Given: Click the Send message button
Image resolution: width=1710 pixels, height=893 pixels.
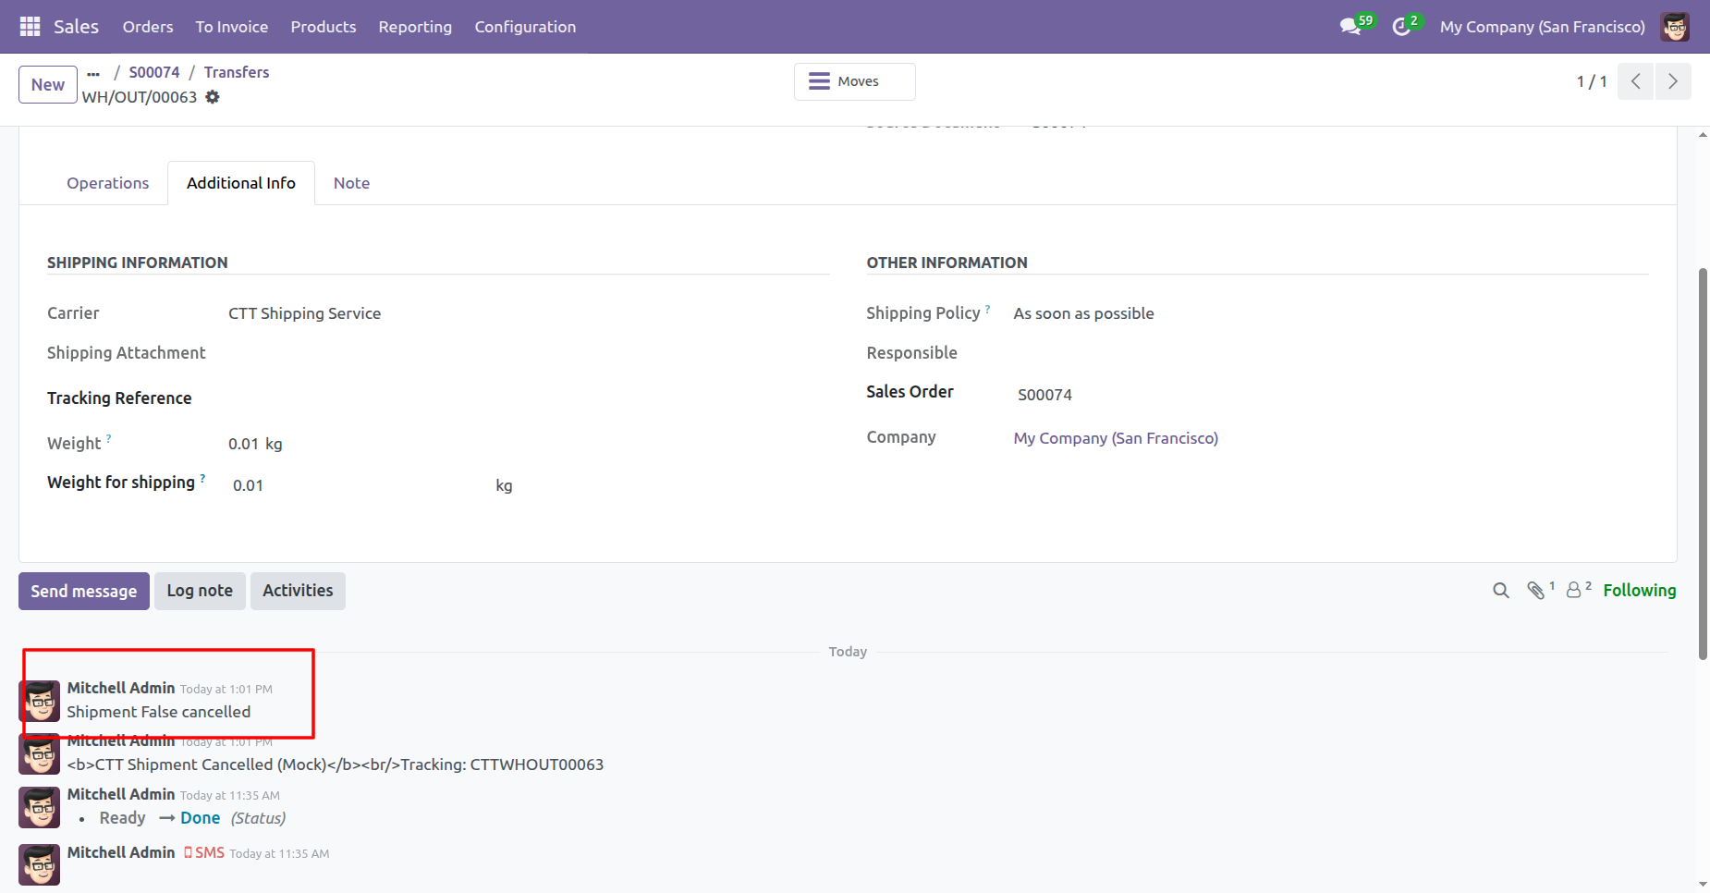Looking at the screenshot, I should pos(83,592).
